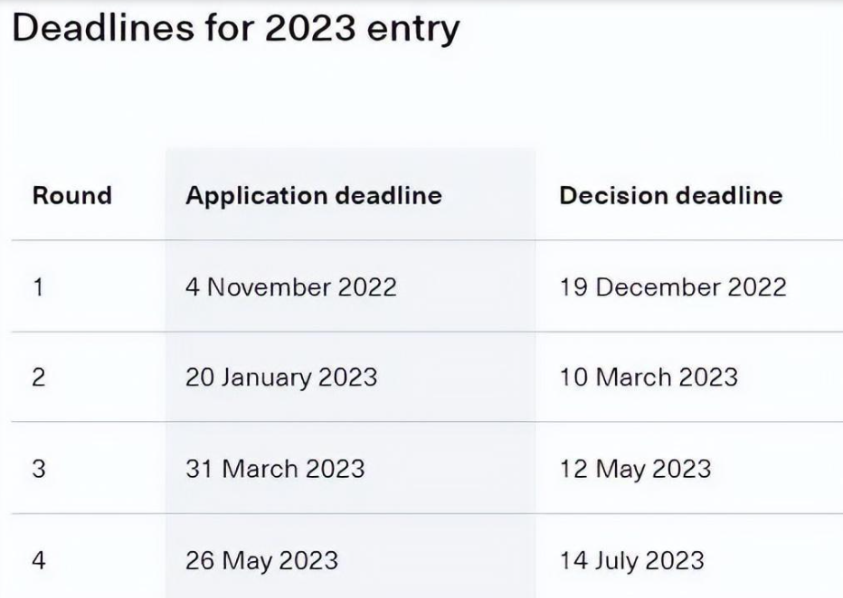The width and height of the screenshot is (843, 598).
Task: Click 10 March 2023 decision deadline
Action: click(x=649, y=377)
